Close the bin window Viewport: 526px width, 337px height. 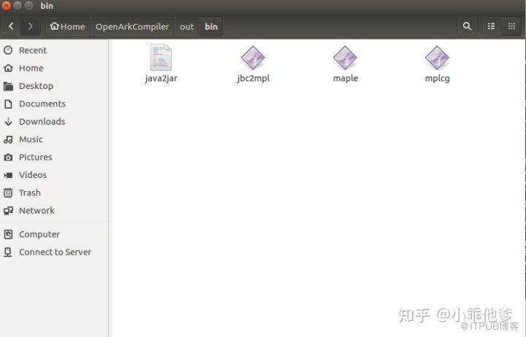[6, 5]
